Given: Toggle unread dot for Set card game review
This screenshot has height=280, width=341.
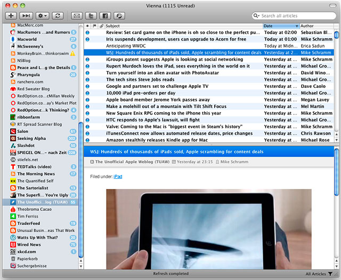Looking at the screenshot, I should click(x=87, y=32).
